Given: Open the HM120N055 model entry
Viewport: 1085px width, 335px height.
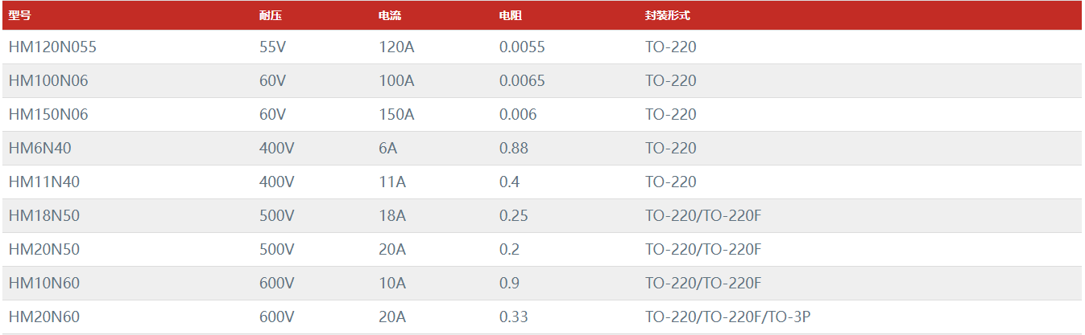Looking at the screenshot, I should coord(52,47).
